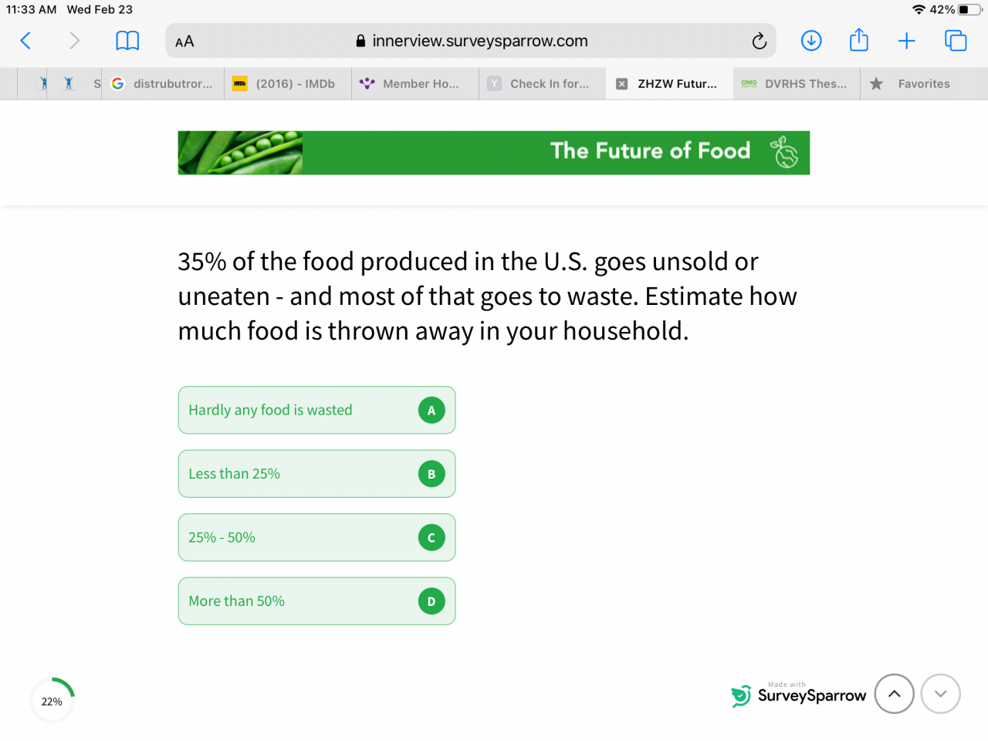Tap the share icon
Viewport: 988px width, 741px height.
coord(859,41)
